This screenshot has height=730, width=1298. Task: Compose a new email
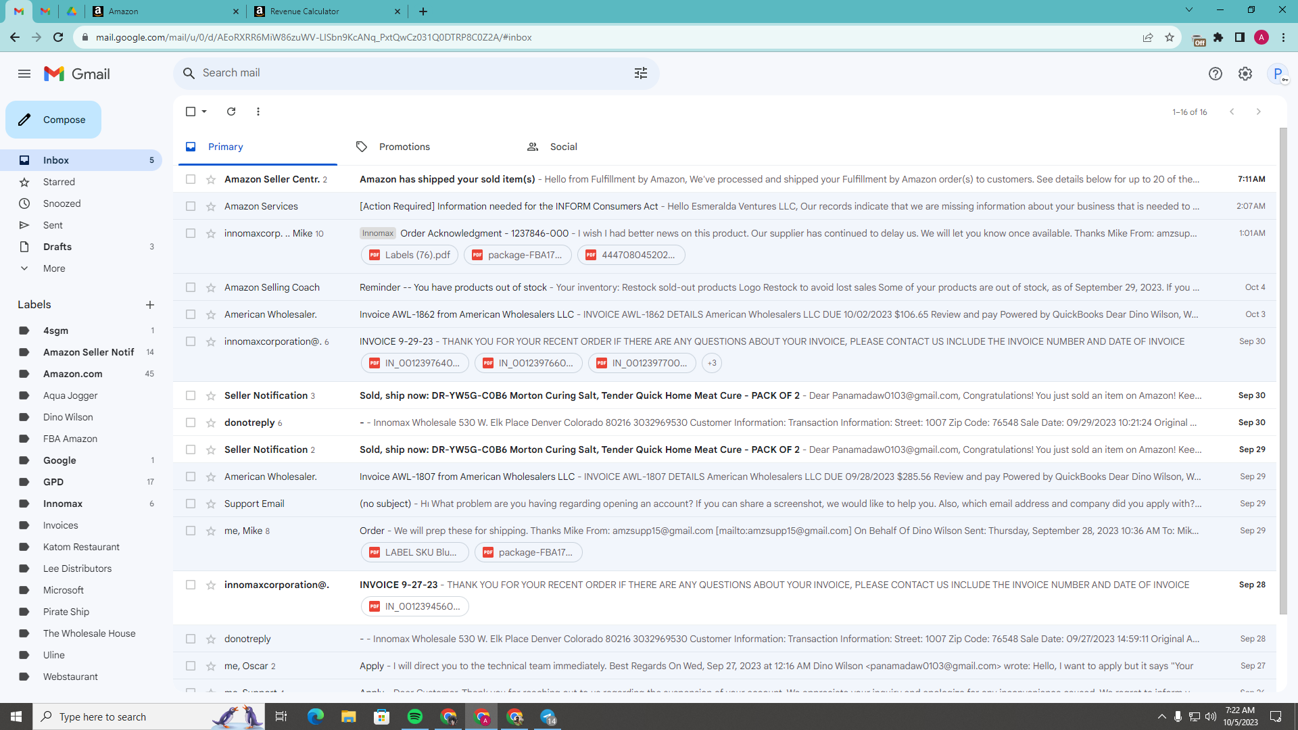[53, 120]
